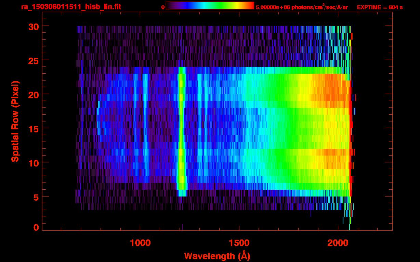
Task: Click the x-axis tick label 1000
Action: tap(140, 243)
